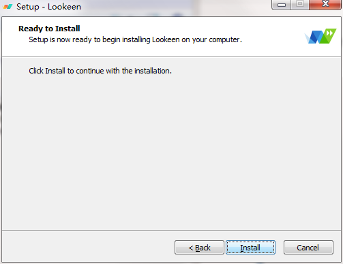Go back with the Back button

199,248
